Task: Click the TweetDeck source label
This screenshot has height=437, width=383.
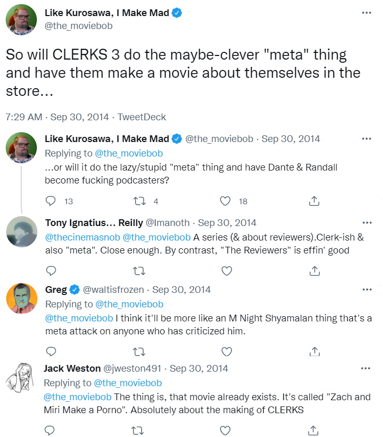Action: click(142, 117)
